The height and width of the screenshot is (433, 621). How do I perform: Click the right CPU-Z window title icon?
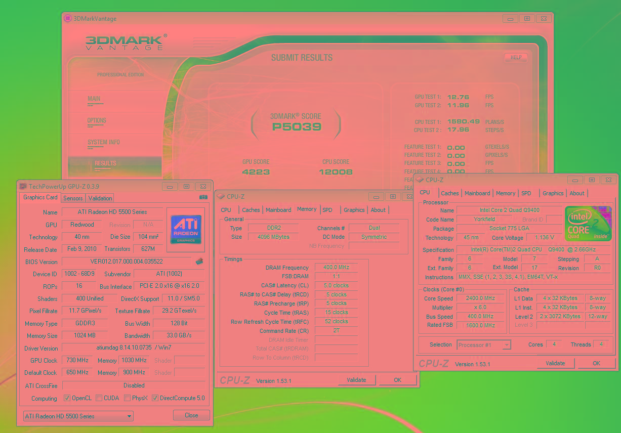[420, 180]
